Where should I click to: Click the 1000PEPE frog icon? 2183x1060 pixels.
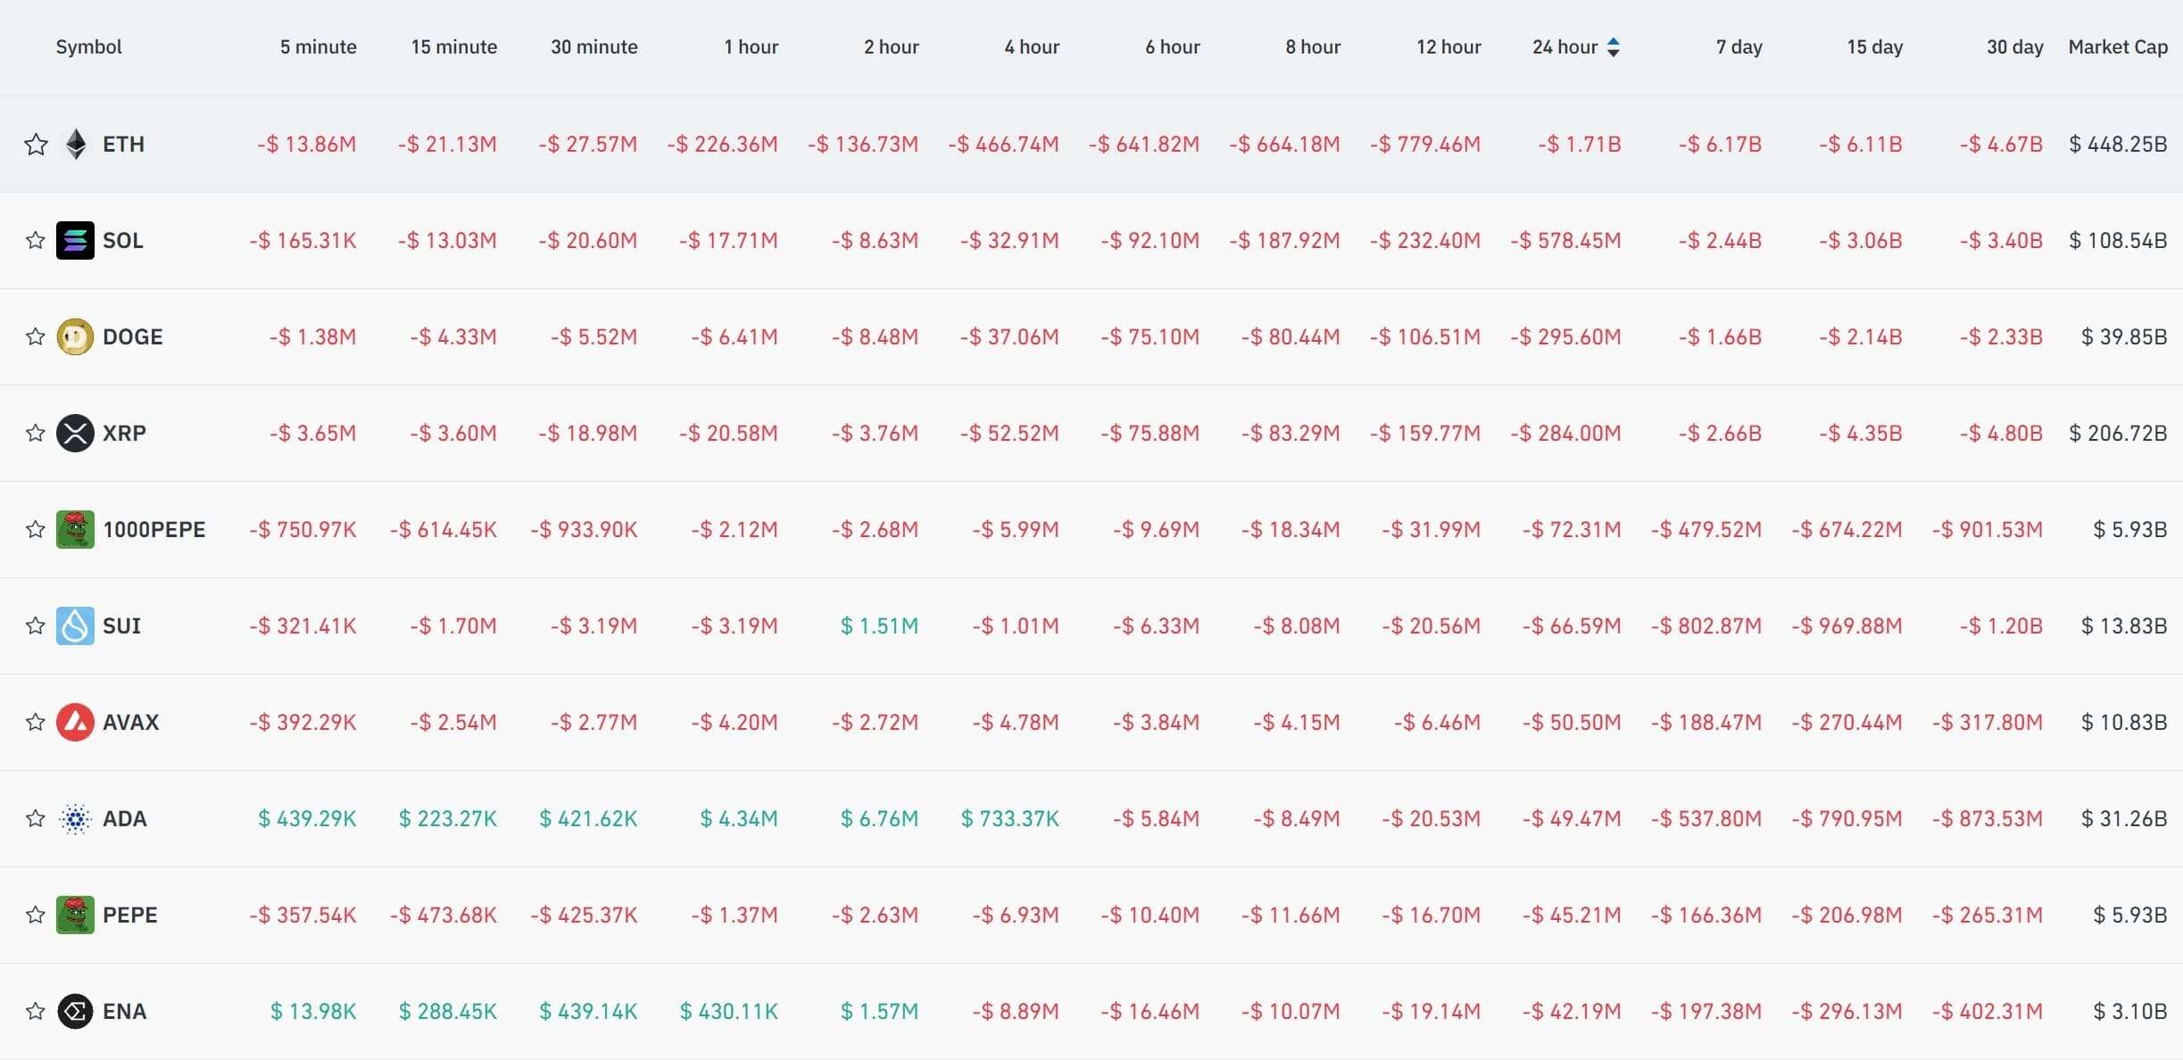[75, 530]
